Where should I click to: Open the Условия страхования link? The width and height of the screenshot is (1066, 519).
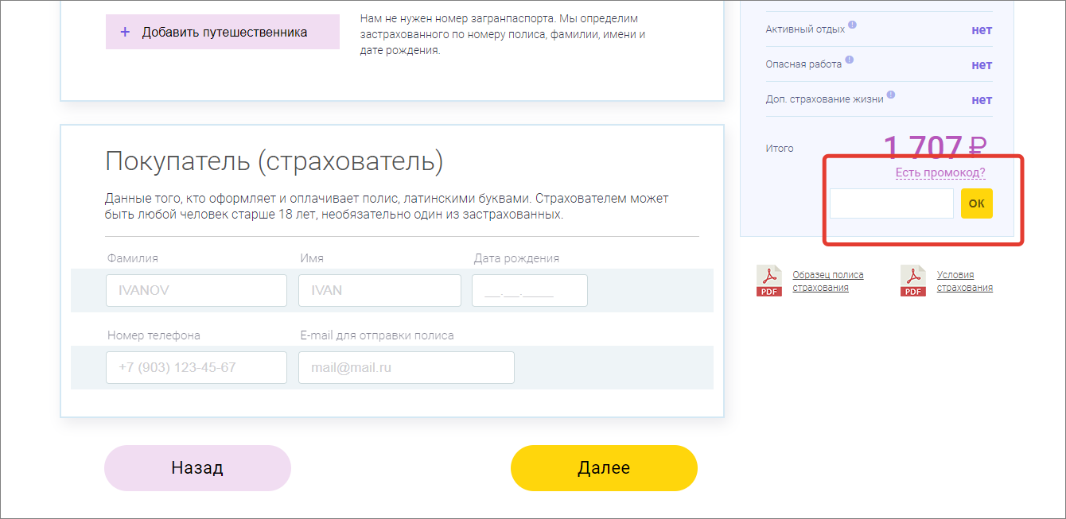point(964,281)
